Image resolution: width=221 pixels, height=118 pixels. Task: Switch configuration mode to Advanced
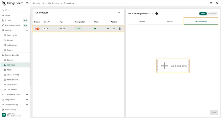click(x=212, y=14)
